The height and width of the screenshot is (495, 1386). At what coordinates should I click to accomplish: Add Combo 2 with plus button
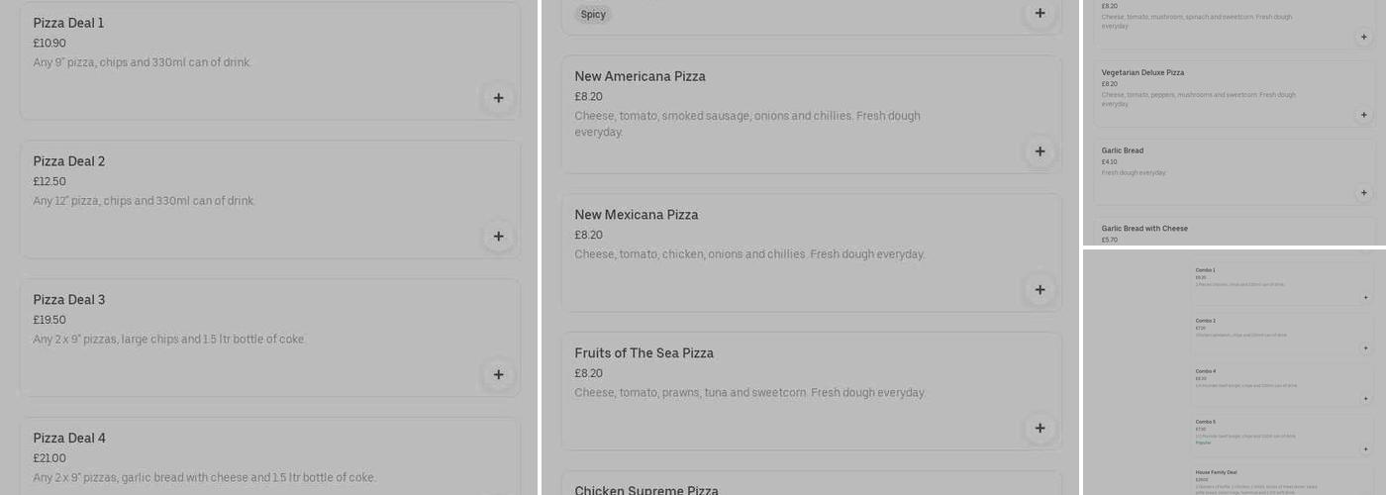(x=1365, y=347)
